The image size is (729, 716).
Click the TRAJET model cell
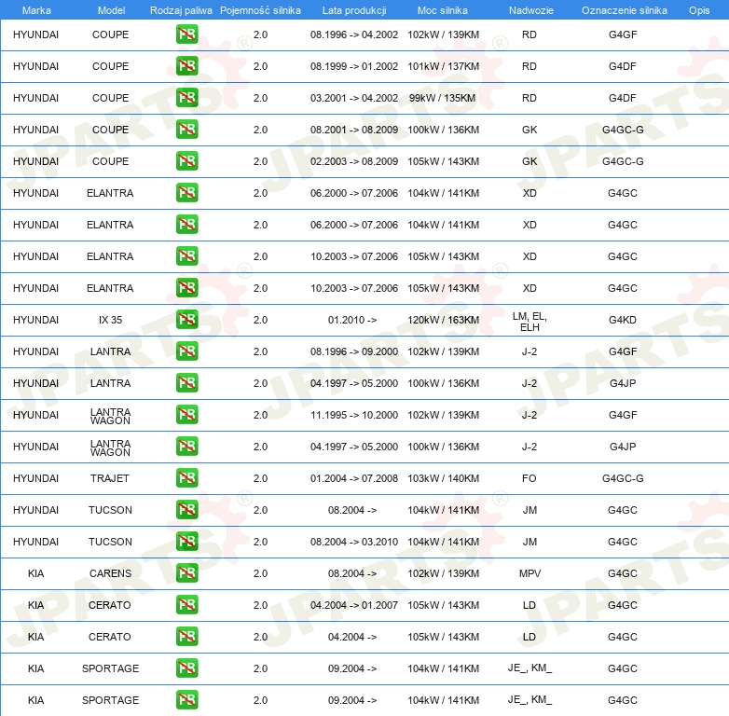tap(110, 478)
